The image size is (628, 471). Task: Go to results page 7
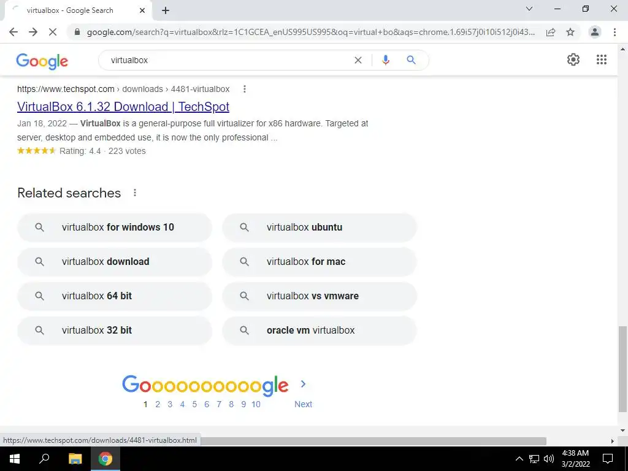point(219,404)
